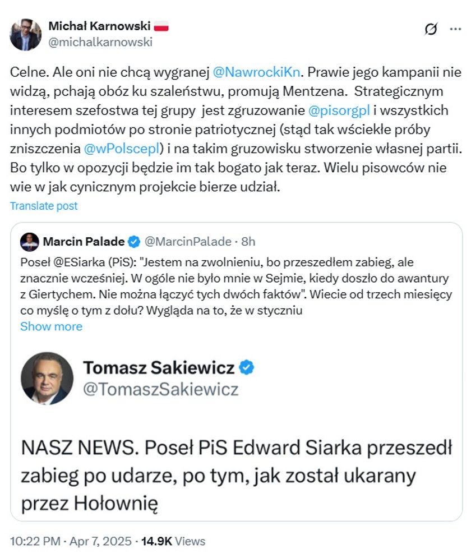Open Michał Karnowski's profile avatar
The height and width of the screenshot is (558, 471).
point(25,35)
